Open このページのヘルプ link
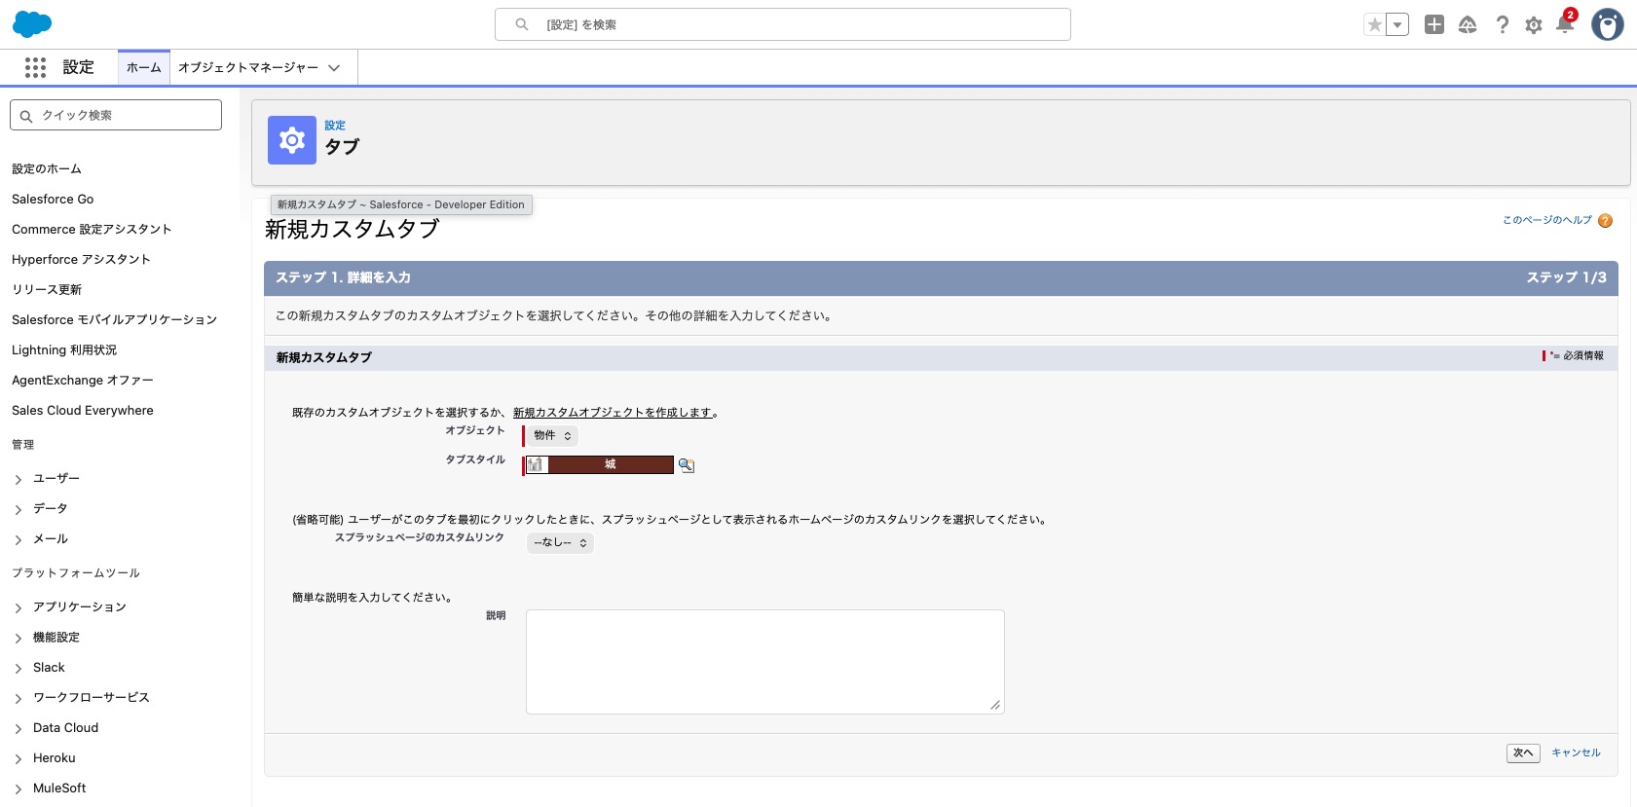1637x807 pixels. (x=1546, y=220)
